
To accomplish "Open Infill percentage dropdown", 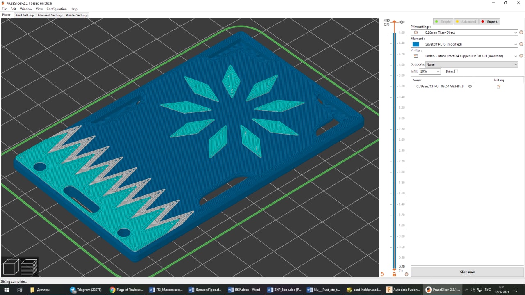I will (x=430, y=71).
